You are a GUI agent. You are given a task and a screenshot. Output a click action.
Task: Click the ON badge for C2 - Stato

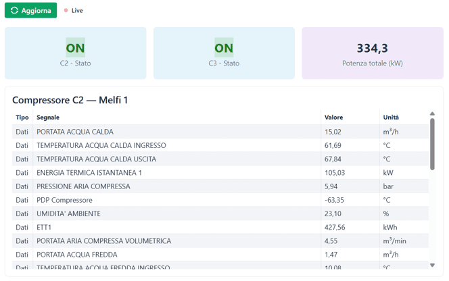75,48
